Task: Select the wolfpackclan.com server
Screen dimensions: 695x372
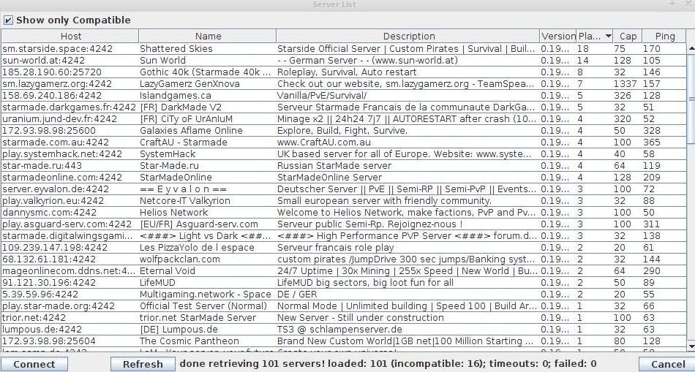Action: click(179, 259)
